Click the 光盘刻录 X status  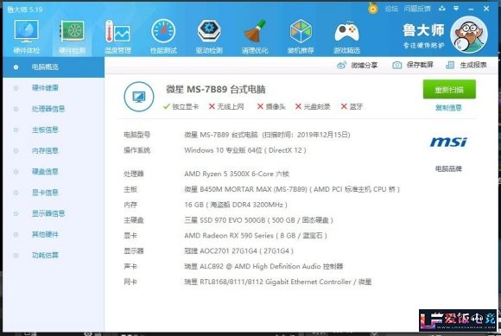tap(313, 107)
